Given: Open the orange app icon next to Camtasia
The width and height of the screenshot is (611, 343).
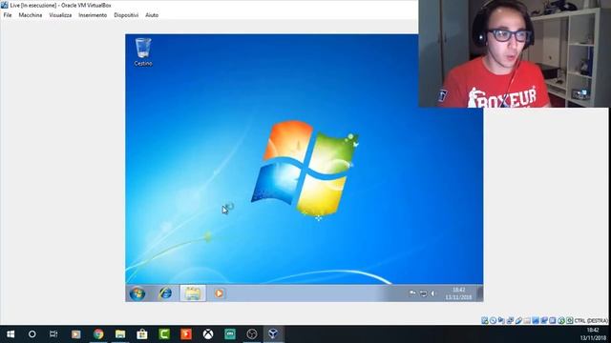Looking at the screenshot, I should (186, 334).
